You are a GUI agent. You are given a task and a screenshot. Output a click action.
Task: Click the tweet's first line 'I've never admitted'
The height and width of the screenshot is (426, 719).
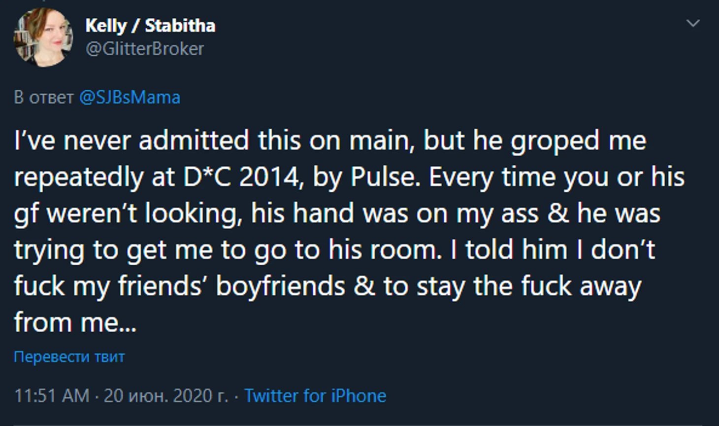point(131,141)
